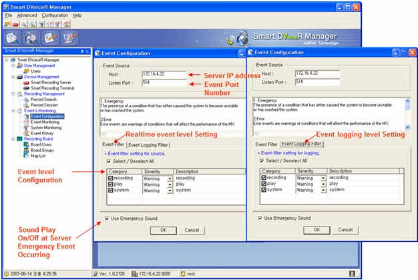The height and width of the screenshot is (280, 418).
Task: Click OK in the left Event Configuration dialog
Action: tap(163, 230)
